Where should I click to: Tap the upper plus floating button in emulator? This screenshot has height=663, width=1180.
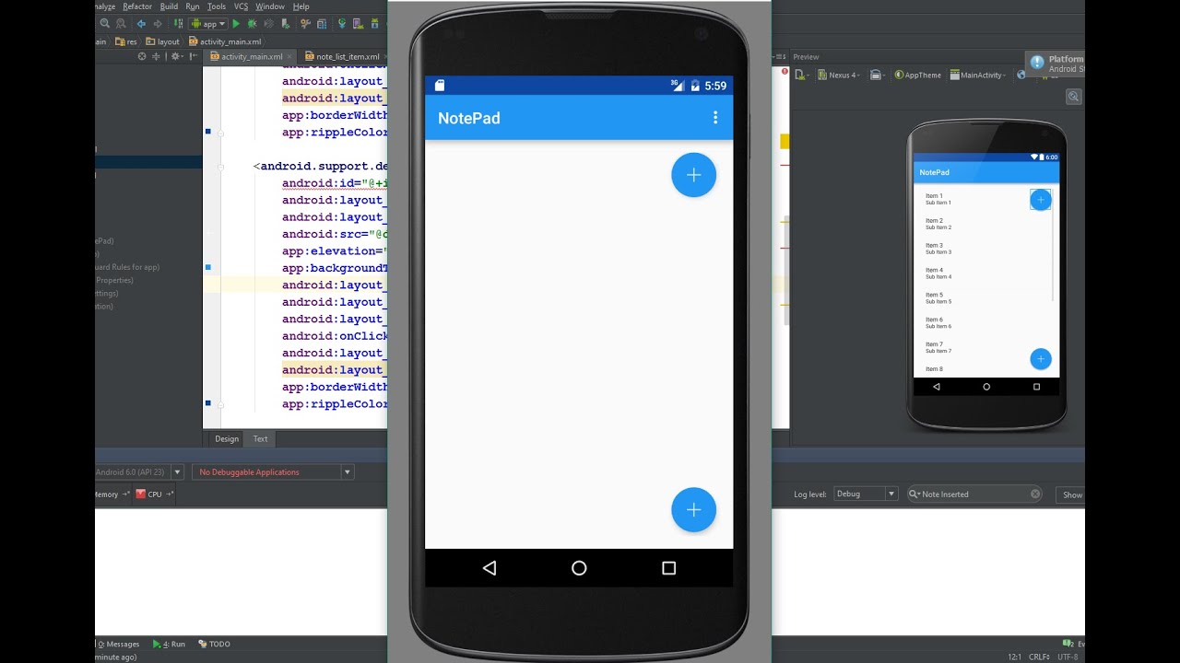coord(694,175)
